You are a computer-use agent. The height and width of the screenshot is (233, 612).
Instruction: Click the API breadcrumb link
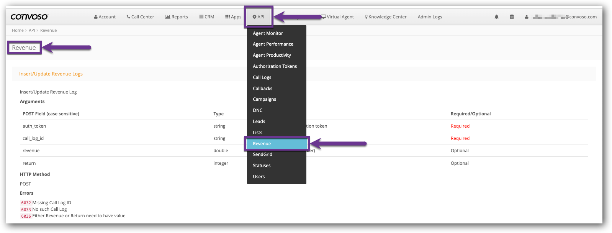click(32, 30)
